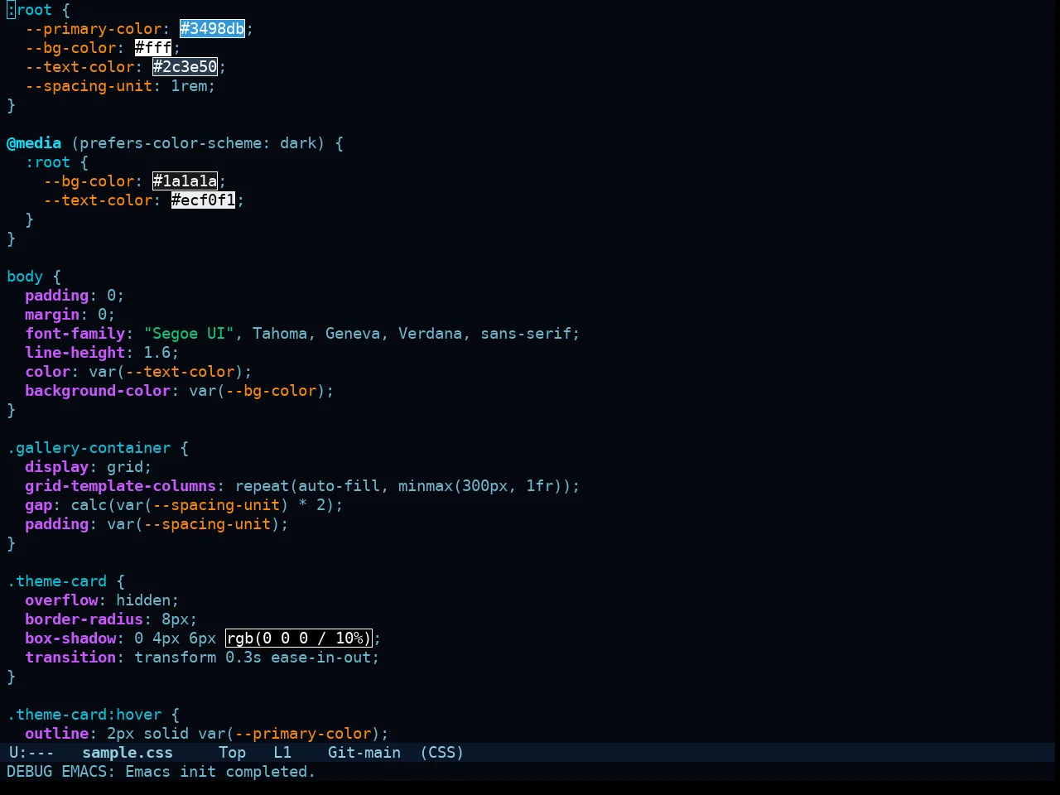1060x795 pixels.
Task: Click the #fff color value
Action: [153, 48]
